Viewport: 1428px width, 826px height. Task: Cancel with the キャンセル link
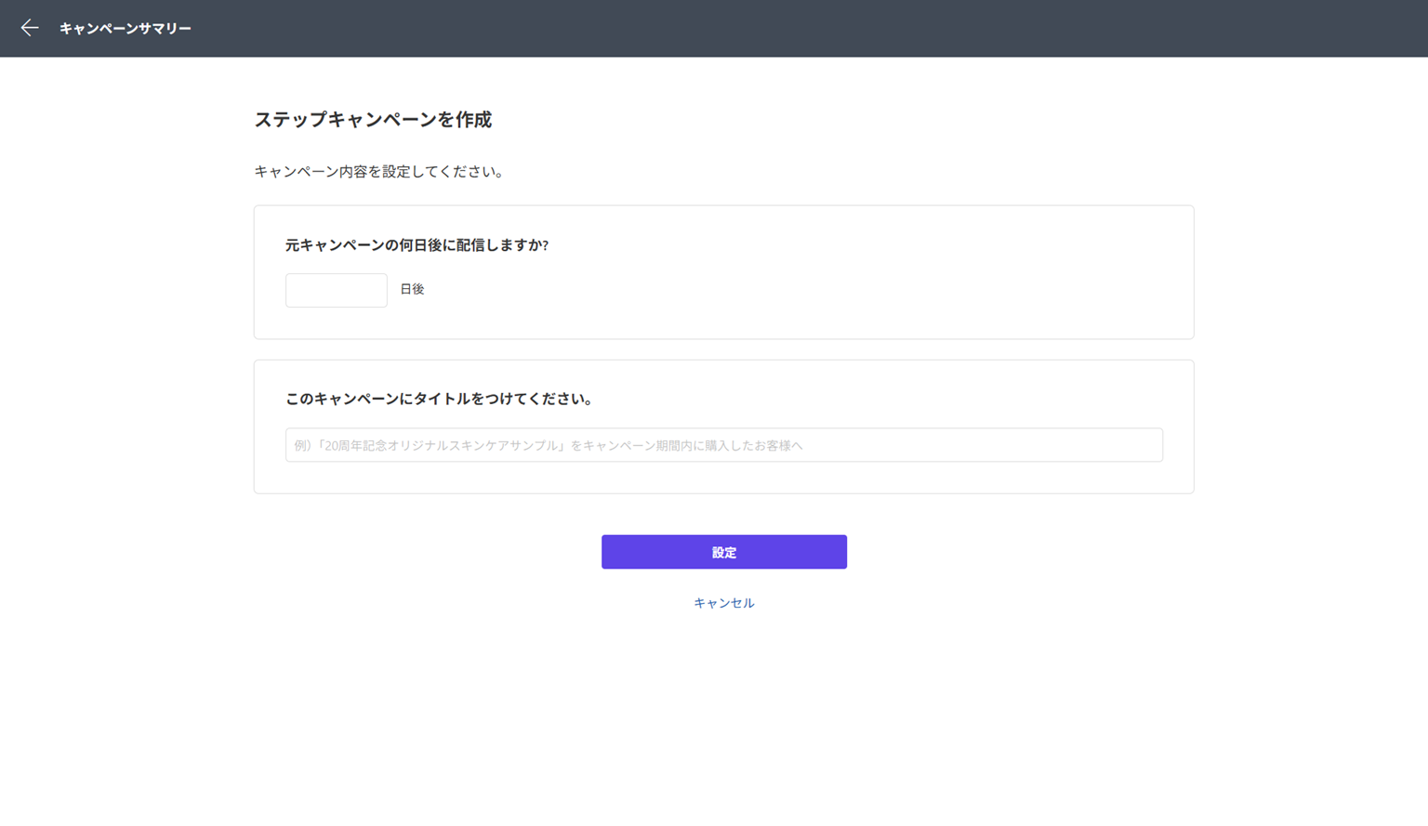click(723, 603)
